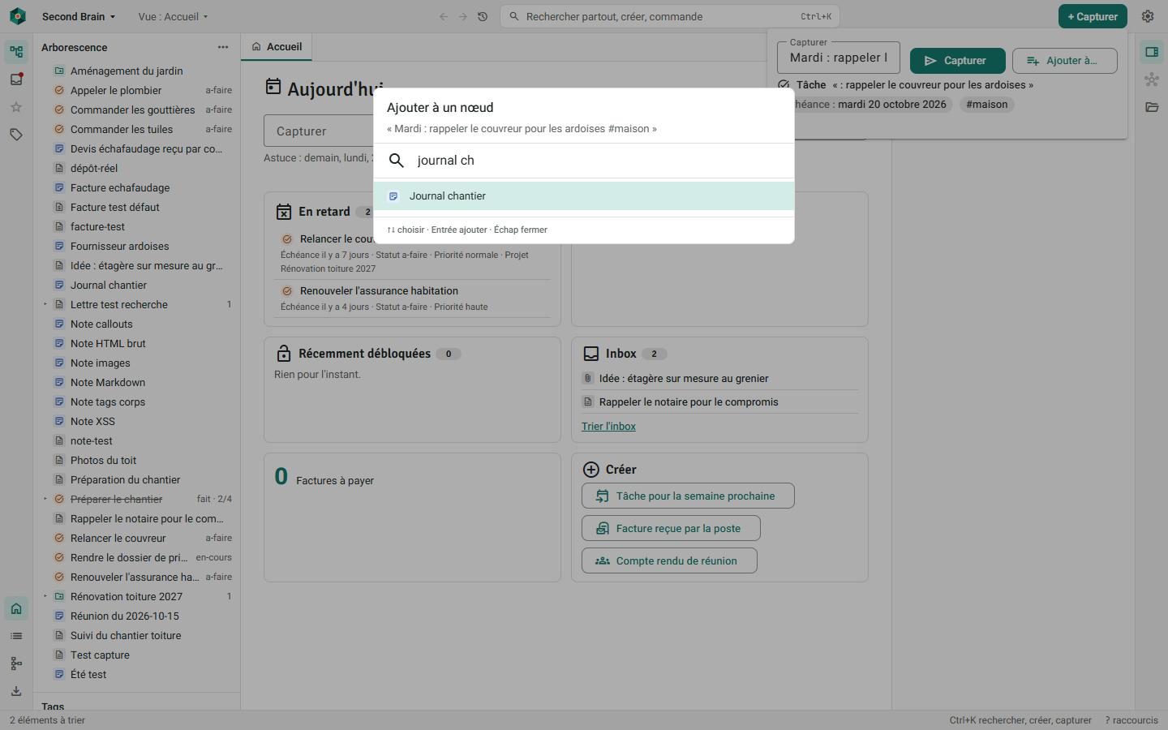This screenshot has height=730, width=1168.
Task: Toggle the Renouveler l'assurance habitation task status
Action: 287,291
